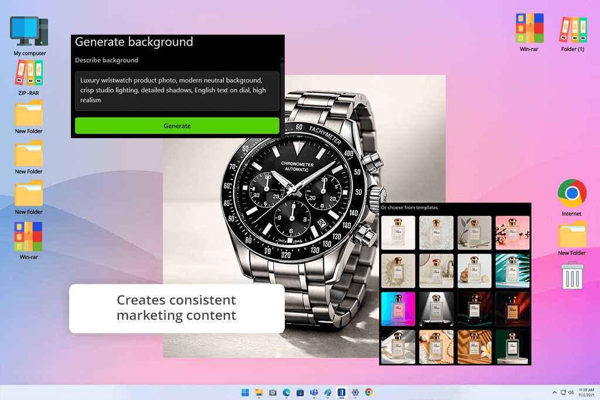Open the volume speaker tray icon
The width and height of the screenshot is (600, 400).
tap(571, 392)
